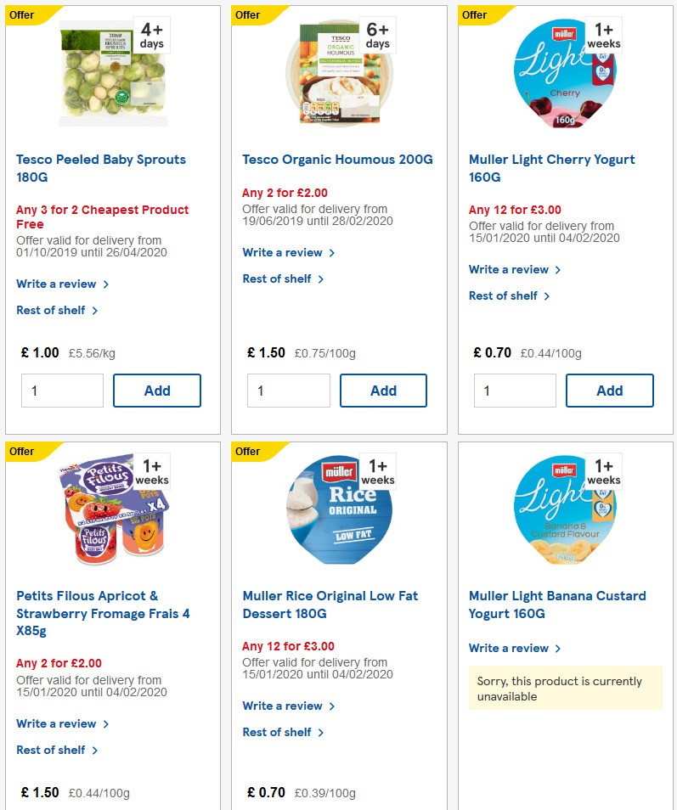Click the quantity field for Muller Light Cherry Yogurt
Screen dimensions: 677x810
tap(515, 391)
